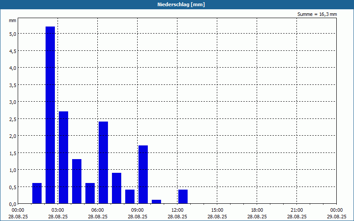Click the 0,6 mm bar just before 06:00

coord(90,193)
